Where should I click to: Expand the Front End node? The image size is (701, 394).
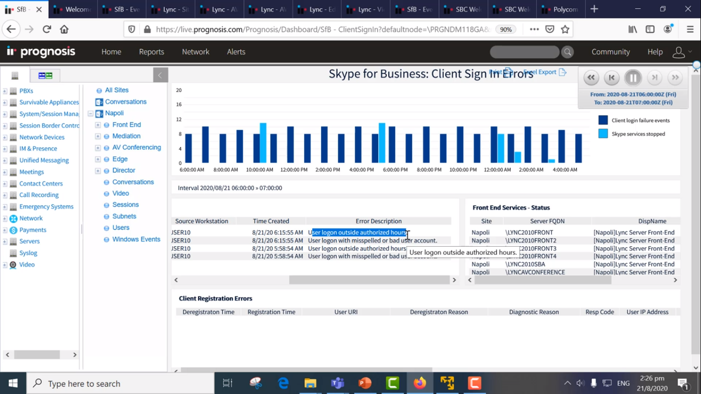pyautogui.click(x=98, y=125)
